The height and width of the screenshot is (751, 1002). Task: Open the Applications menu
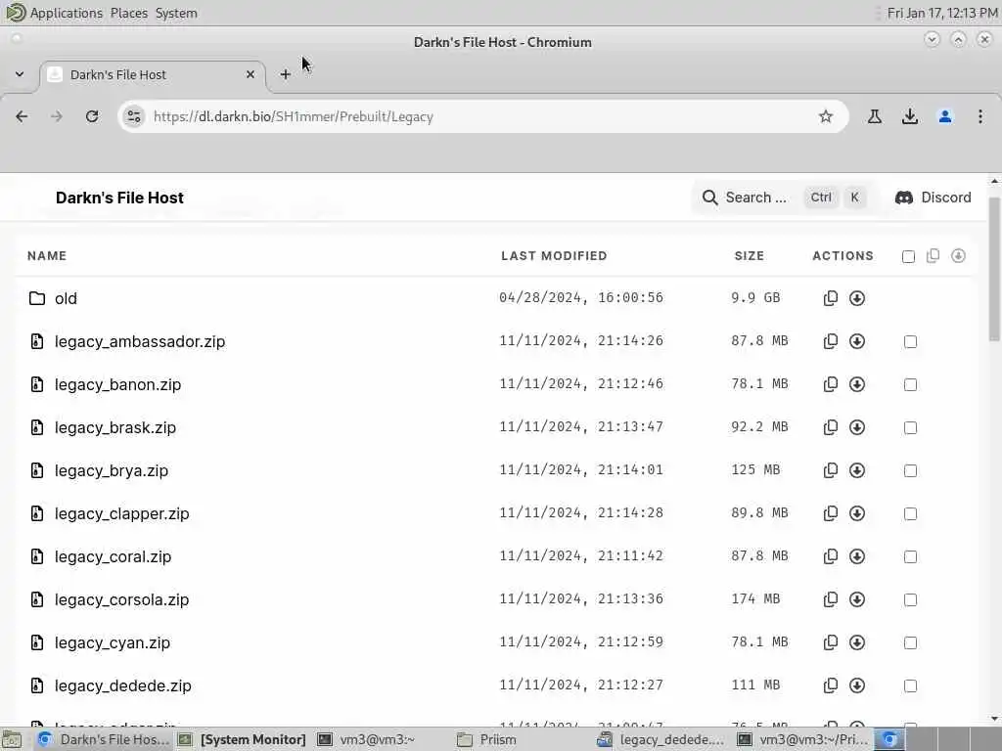(x=66, y=13)
